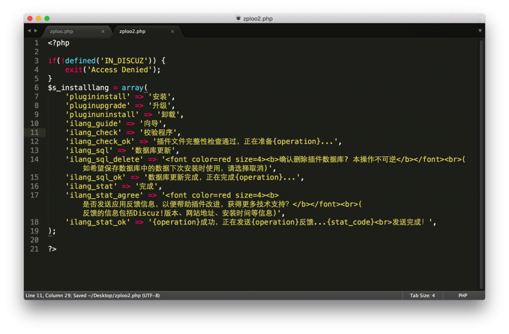Screen dimensions: 509x334
Task: Click the 'ilang_sql_ok' key
Action: [x=95, y=177]
